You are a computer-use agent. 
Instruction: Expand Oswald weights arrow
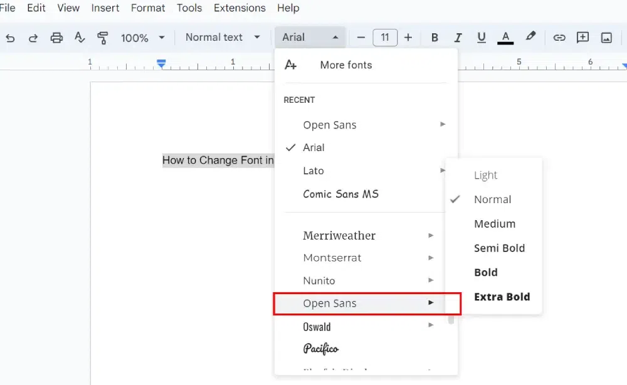pos(431,325)
